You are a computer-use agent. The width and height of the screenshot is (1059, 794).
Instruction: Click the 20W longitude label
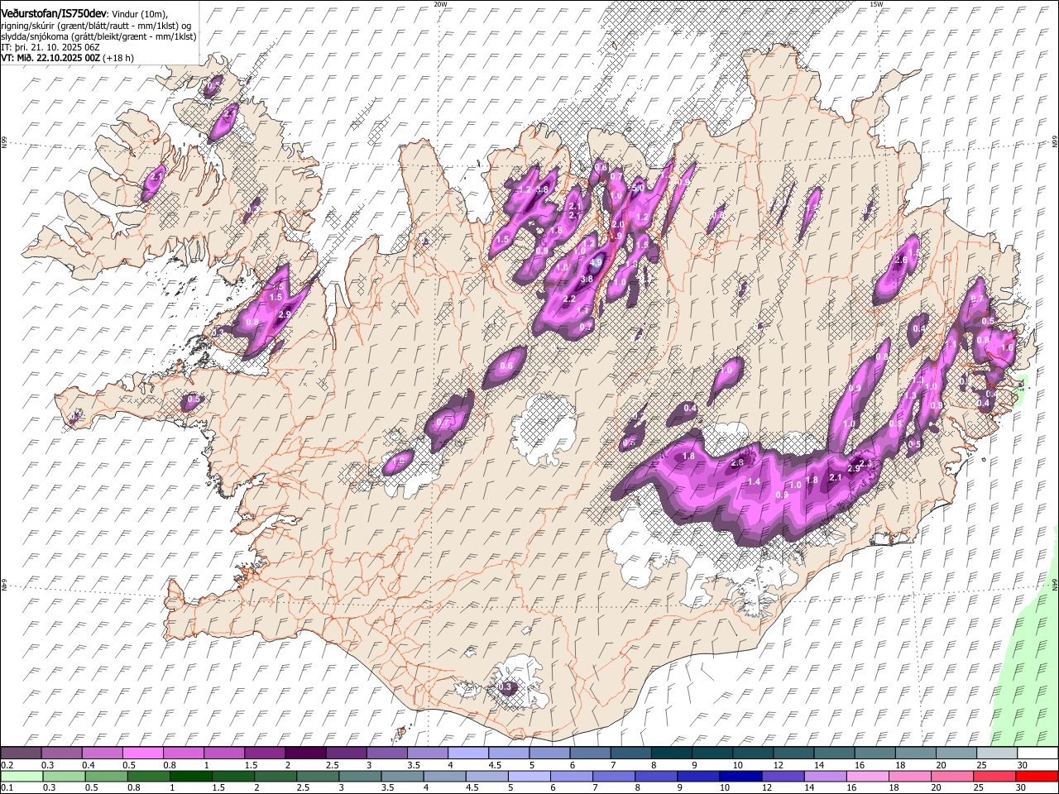click(440, 4)
